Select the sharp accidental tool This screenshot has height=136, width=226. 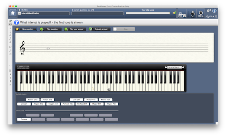[x=11, y=81]
